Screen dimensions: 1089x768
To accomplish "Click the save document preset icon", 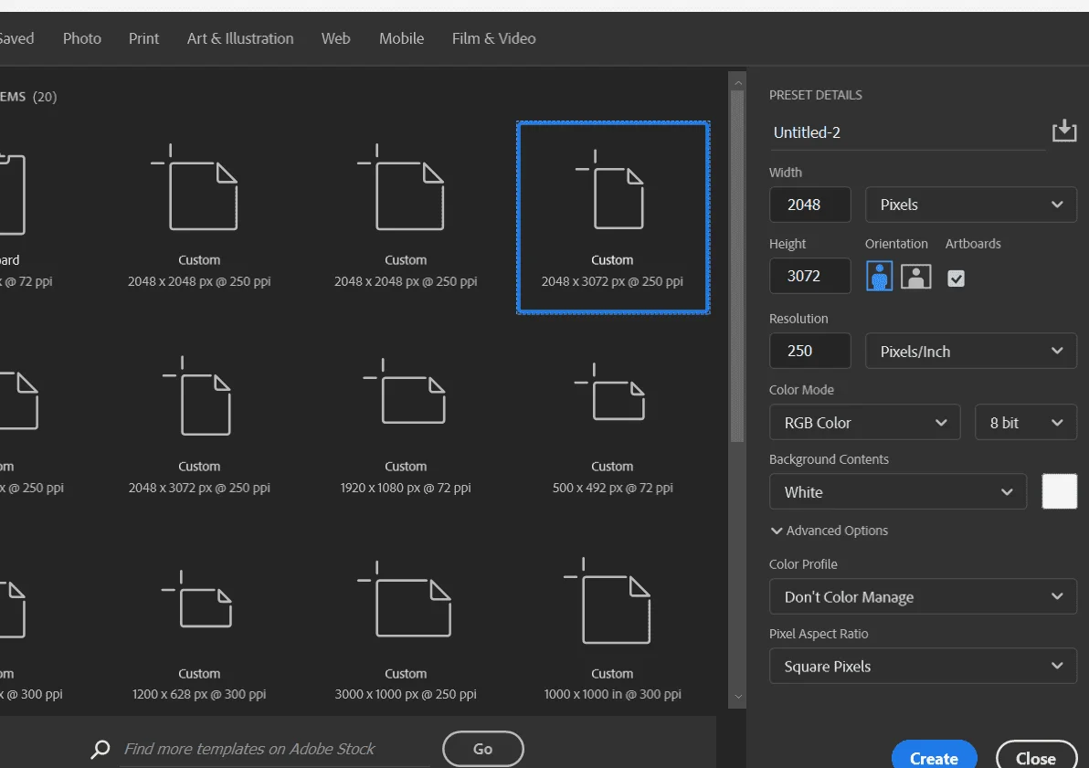I will coord(1064,131).
